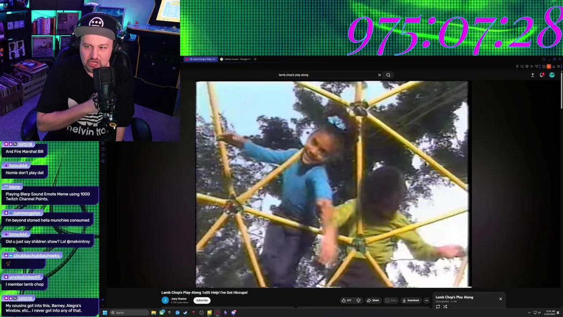Click the Windows taskbar Search box
Screen dimensions: 563x317
129,313
